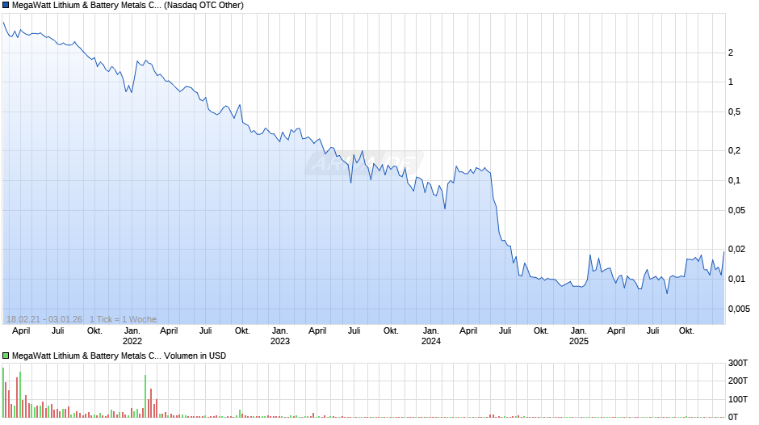Click the 'Jan. 2025' axis label

(x=578, y=336)
